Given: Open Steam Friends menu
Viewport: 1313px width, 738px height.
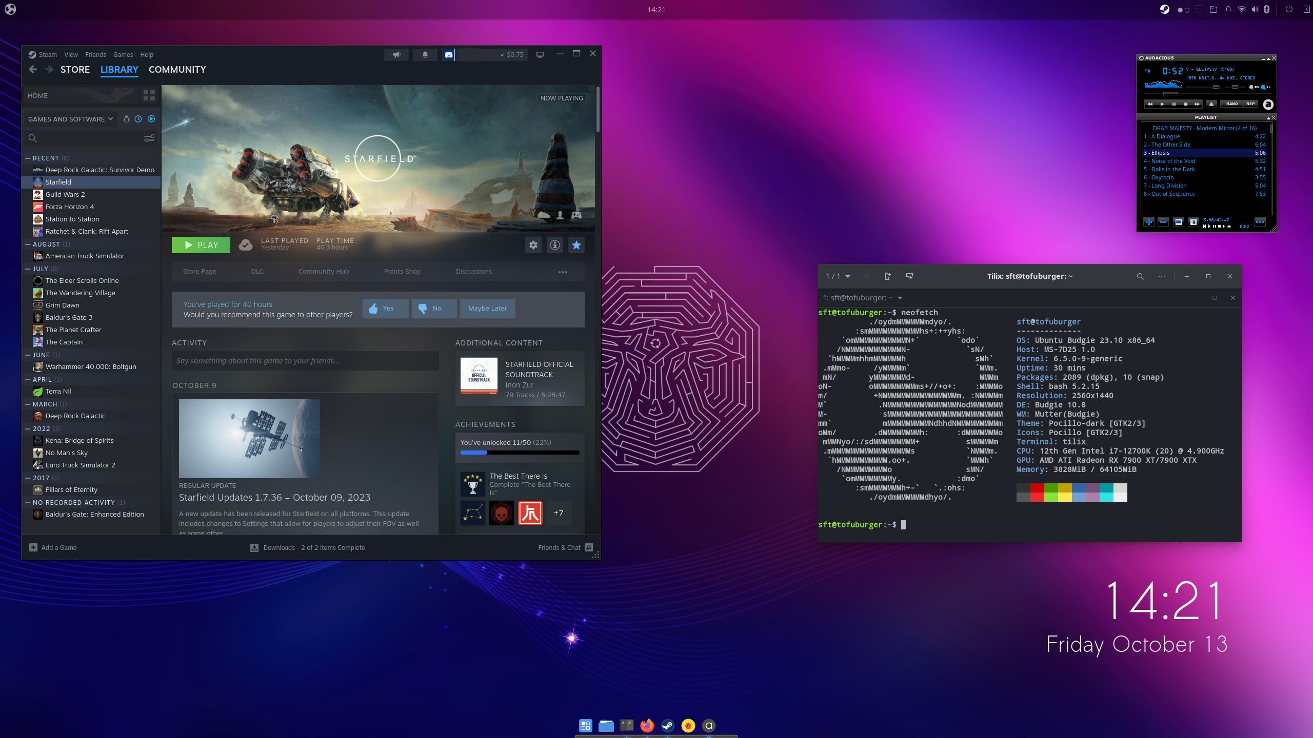Looking at the screenshot, I should [x=95, y=55].
